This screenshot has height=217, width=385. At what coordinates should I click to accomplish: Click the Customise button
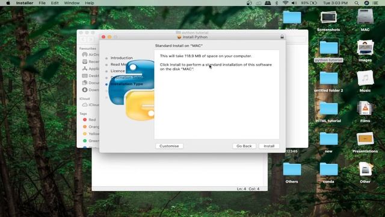point(169,146)
